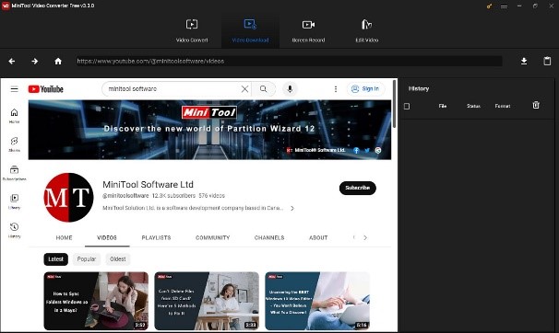
Task: Click the home icon in navigation bar
Action: click(x=58, y=62)
